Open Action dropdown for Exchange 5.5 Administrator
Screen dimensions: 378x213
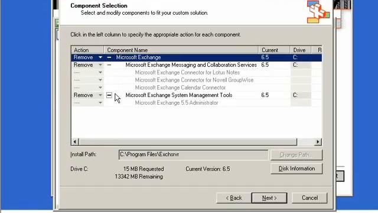(x=100, y=102)
